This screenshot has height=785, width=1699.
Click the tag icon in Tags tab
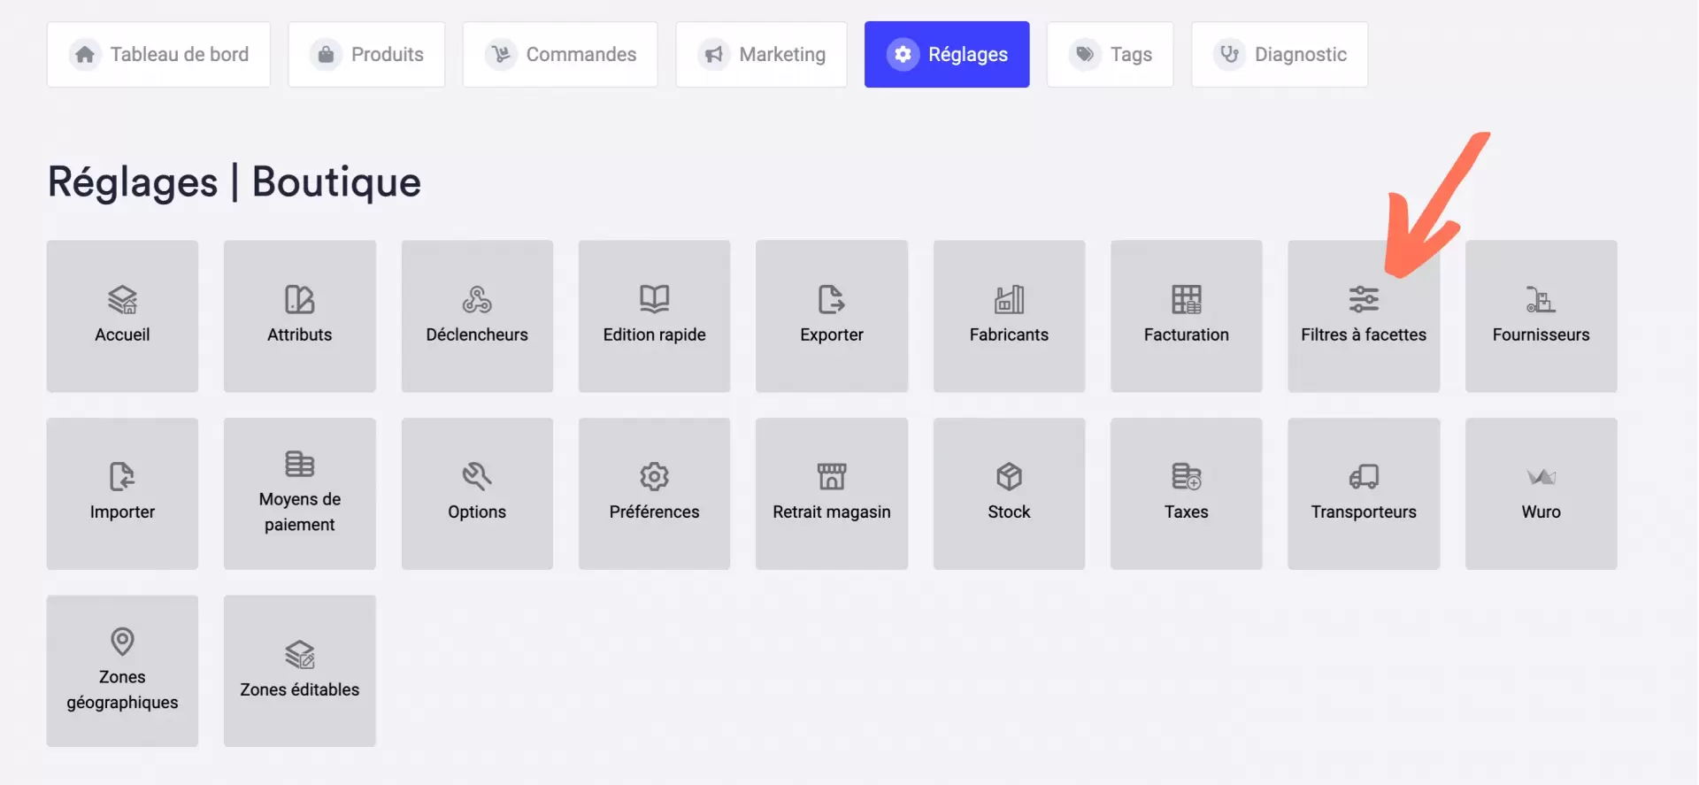coord(1085,54)
